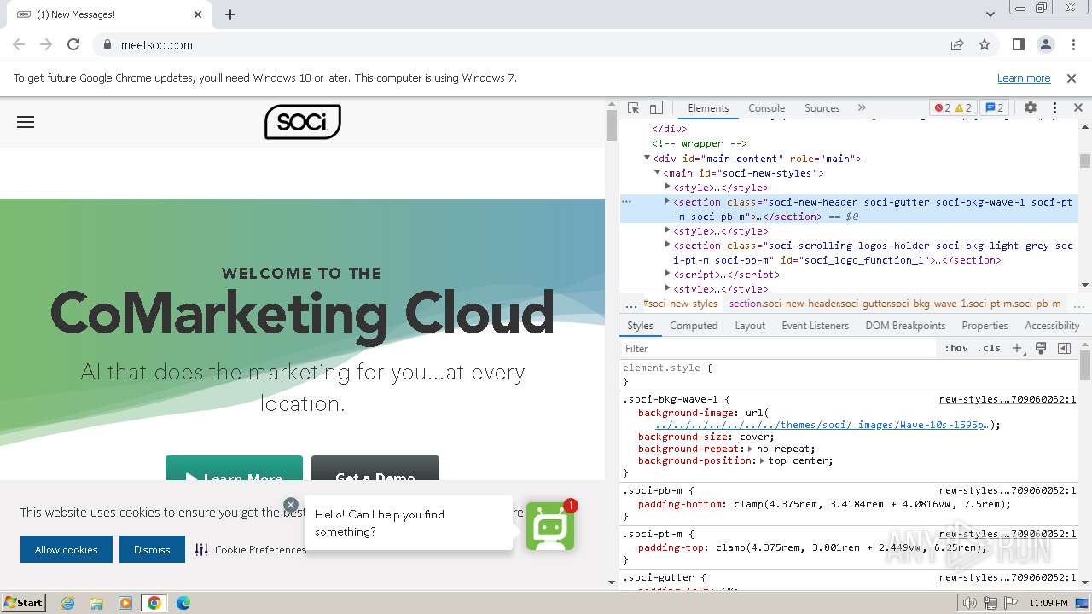Image resolution: width=1092 pixels, height=614 pixels.
Task: Toggle the rendering emulations brush icon
Action: pyautogui.click(x=1041, y=348)
